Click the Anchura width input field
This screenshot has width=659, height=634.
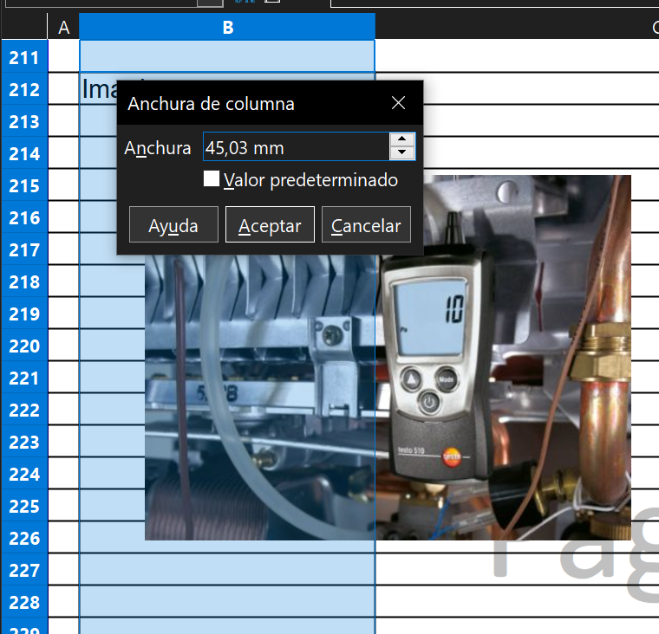pos(295,147)
